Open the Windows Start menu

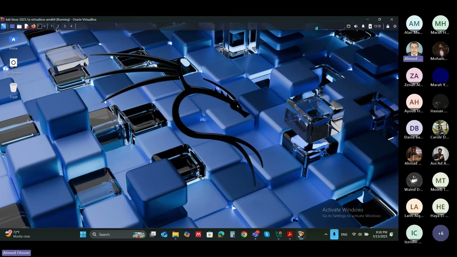coord(83,235)
